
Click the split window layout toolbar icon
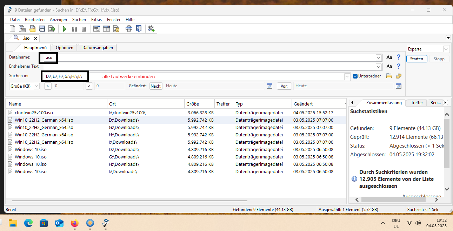[x=106, y=29]
